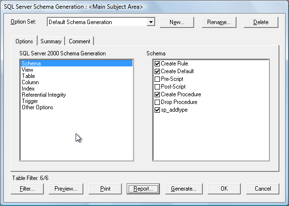Delete the current option set
The height and width of the screenshot is (206, 289).
[261, 22]
